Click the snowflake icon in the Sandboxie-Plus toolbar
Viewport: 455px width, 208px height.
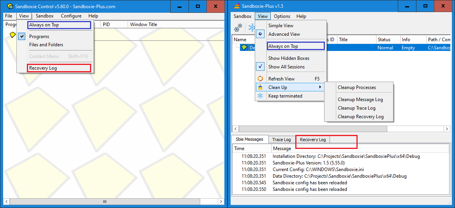pos(252,28)
